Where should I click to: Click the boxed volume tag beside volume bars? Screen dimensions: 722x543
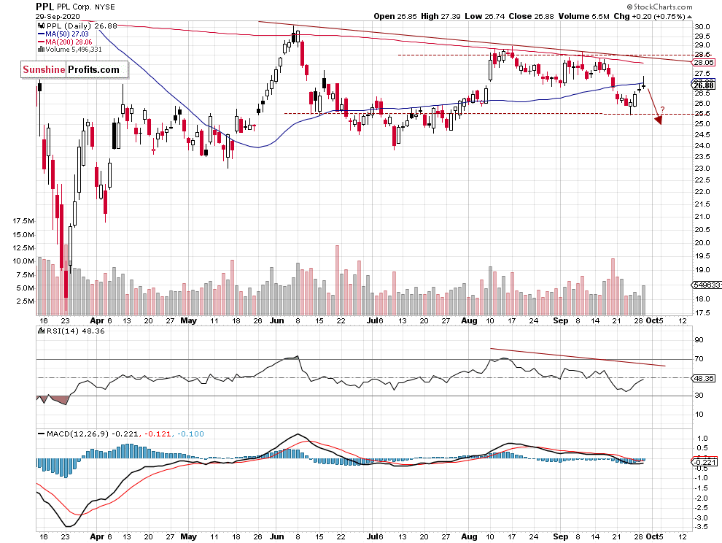pyautogui.click(x=707, y=285)
